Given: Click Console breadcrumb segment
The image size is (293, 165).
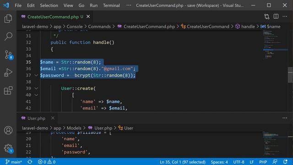Looking at the screenshot, I should 75,27.
